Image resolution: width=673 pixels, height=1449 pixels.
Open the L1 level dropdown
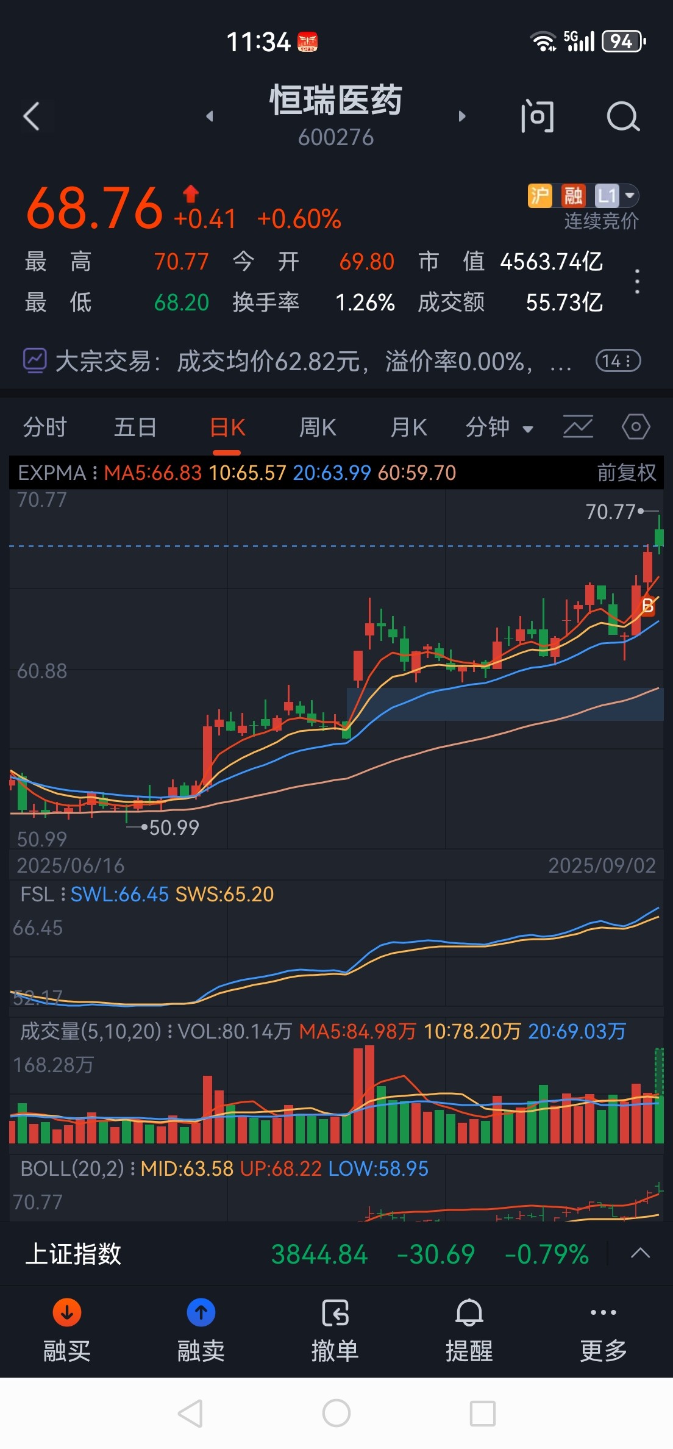(x=616, y=196)
